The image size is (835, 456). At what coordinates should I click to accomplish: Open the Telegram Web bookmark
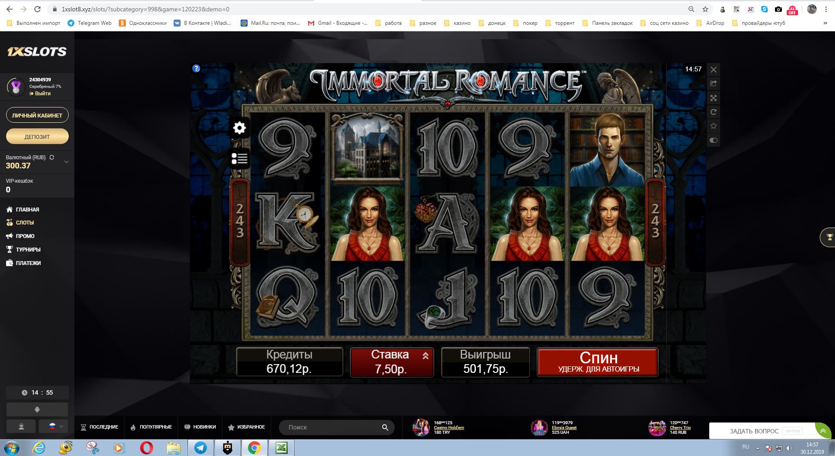90,23
